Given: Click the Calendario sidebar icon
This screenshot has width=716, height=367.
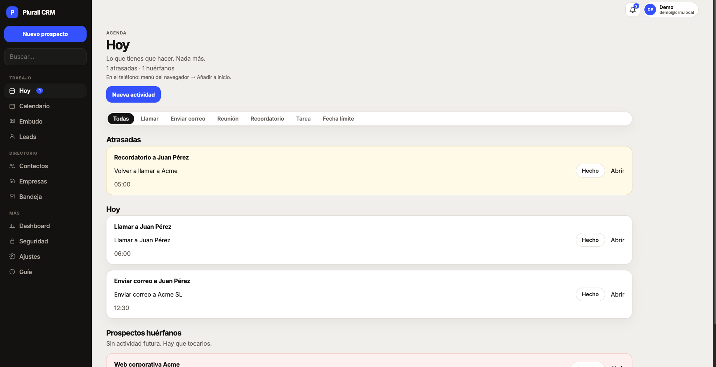Looking at the screenshot, I should (12, 106).
